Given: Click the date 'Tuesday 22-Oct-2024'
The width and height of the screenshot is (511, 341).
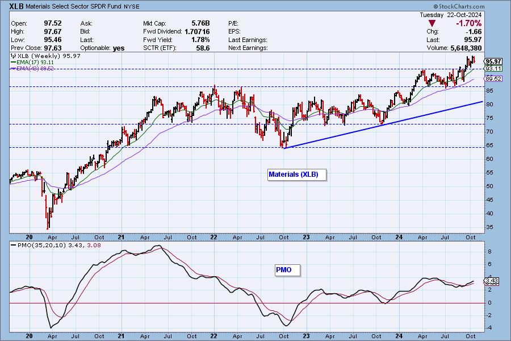Looking at the screenshot, I should coord(450,15).
